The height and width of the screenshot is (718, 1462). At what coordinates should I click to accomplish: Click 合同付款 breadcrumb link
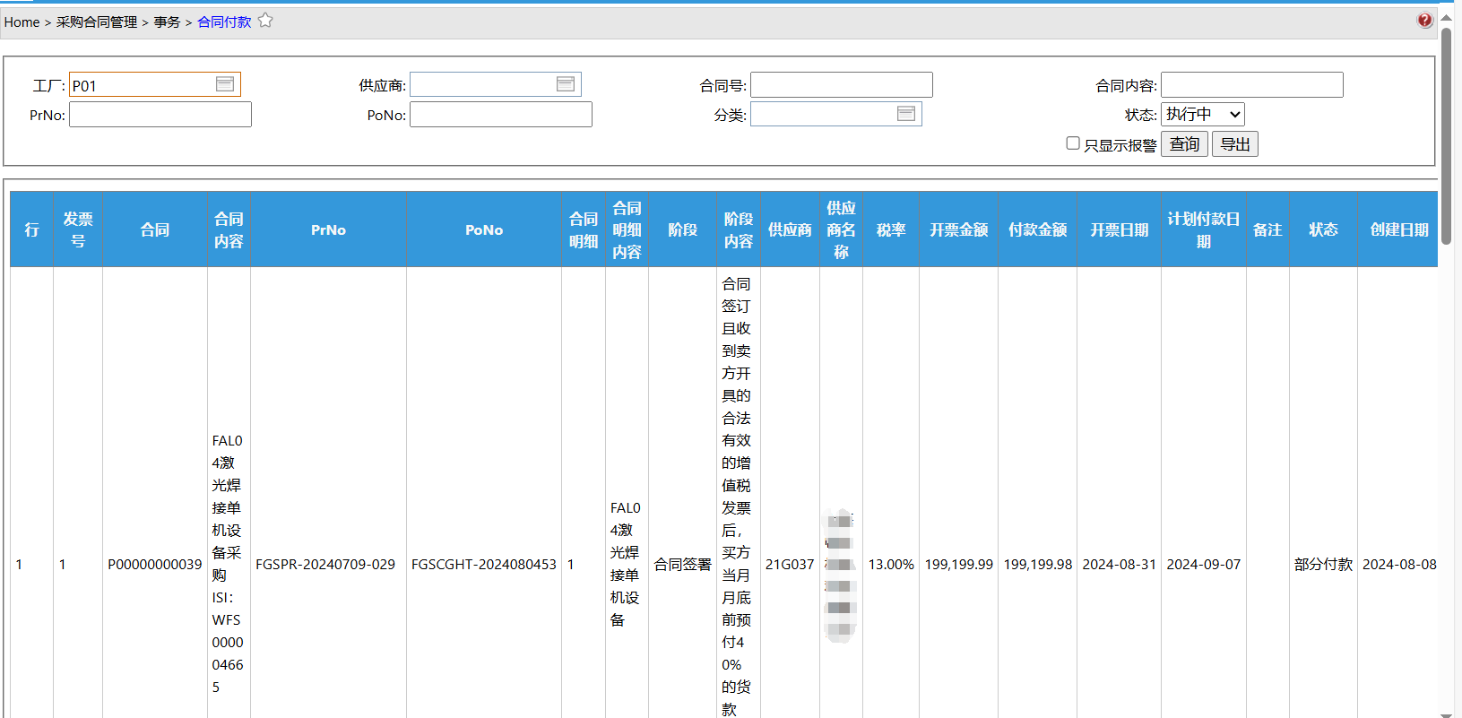[x=224, y=22]
